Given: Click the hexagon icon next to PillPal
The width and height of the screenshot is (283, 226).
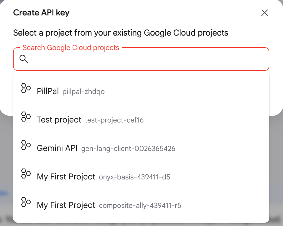Looking at the screenshot, I should 26,88.
